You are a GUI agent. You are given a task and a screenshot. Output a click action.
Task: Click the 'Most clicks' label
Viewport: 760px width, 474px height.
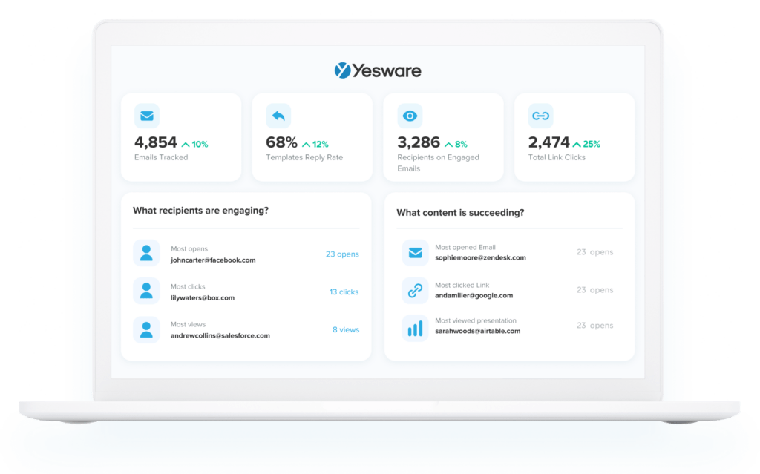(x=188, y=287)
